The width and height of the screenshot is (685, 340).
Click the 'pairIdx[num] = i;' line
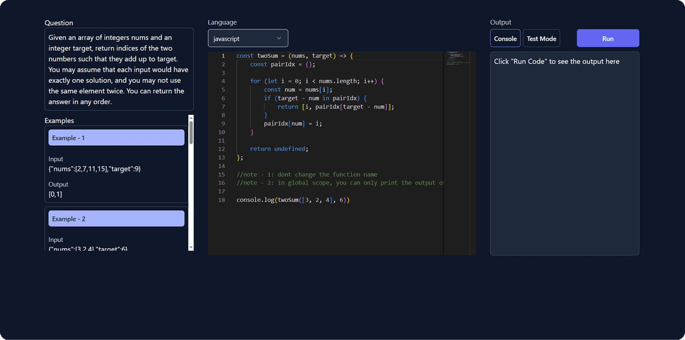[x=292, y=124]
